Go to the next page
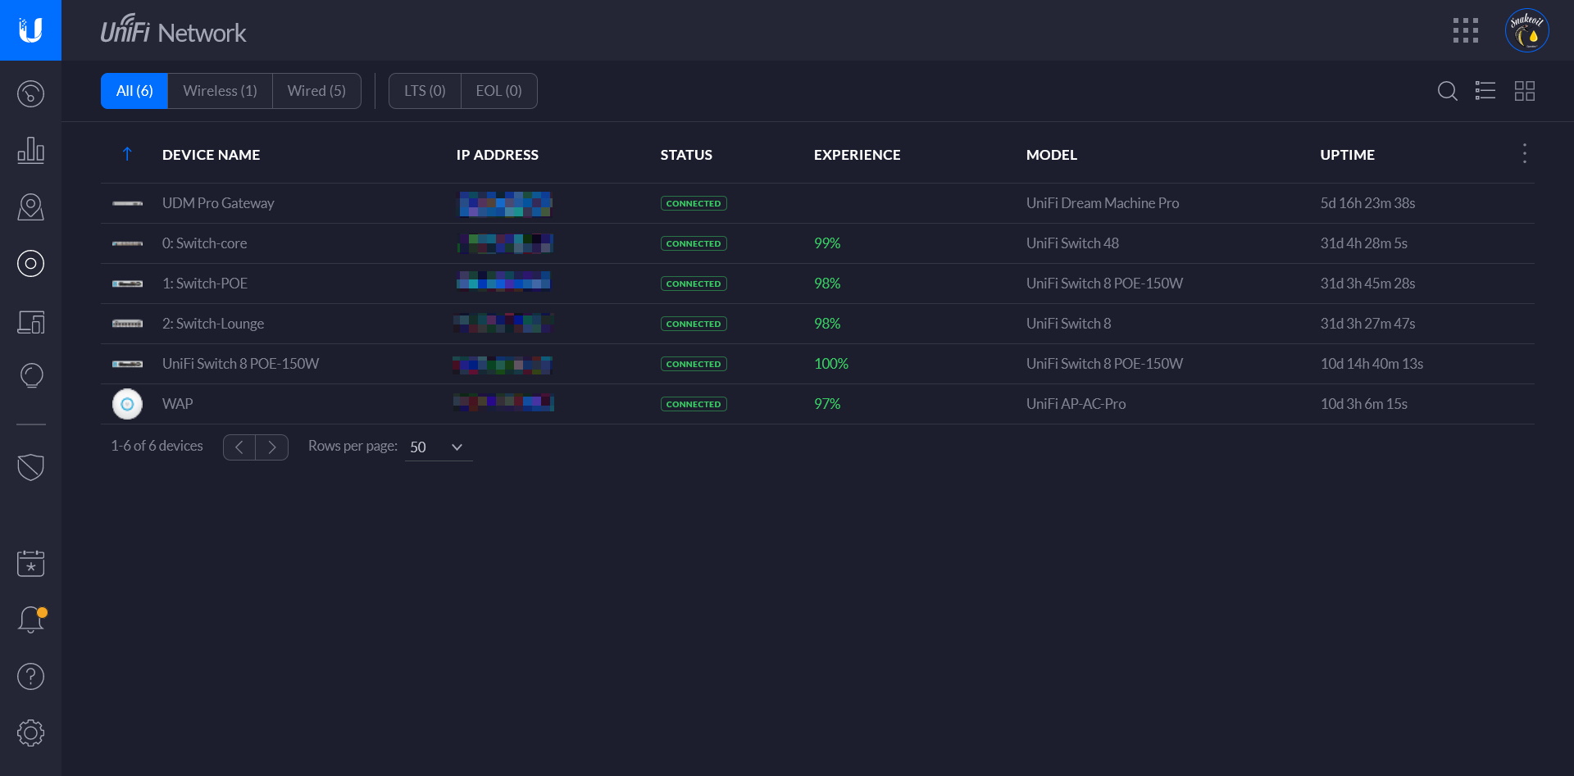 pos(272,447)
